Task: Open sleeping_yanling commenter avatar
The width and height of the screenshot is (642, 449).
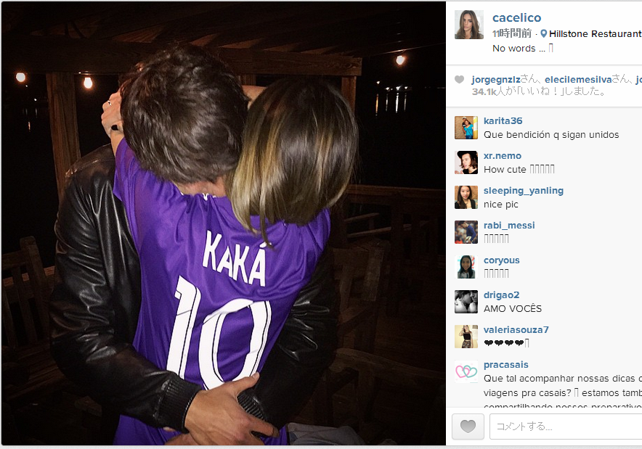Action: 466,197
